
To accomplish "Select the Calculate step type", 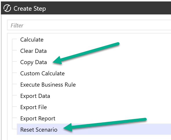I will 32,40.
